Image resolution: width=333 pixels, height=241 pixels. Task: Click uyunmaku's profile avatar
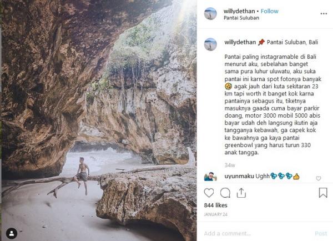(x=210, y=176)
